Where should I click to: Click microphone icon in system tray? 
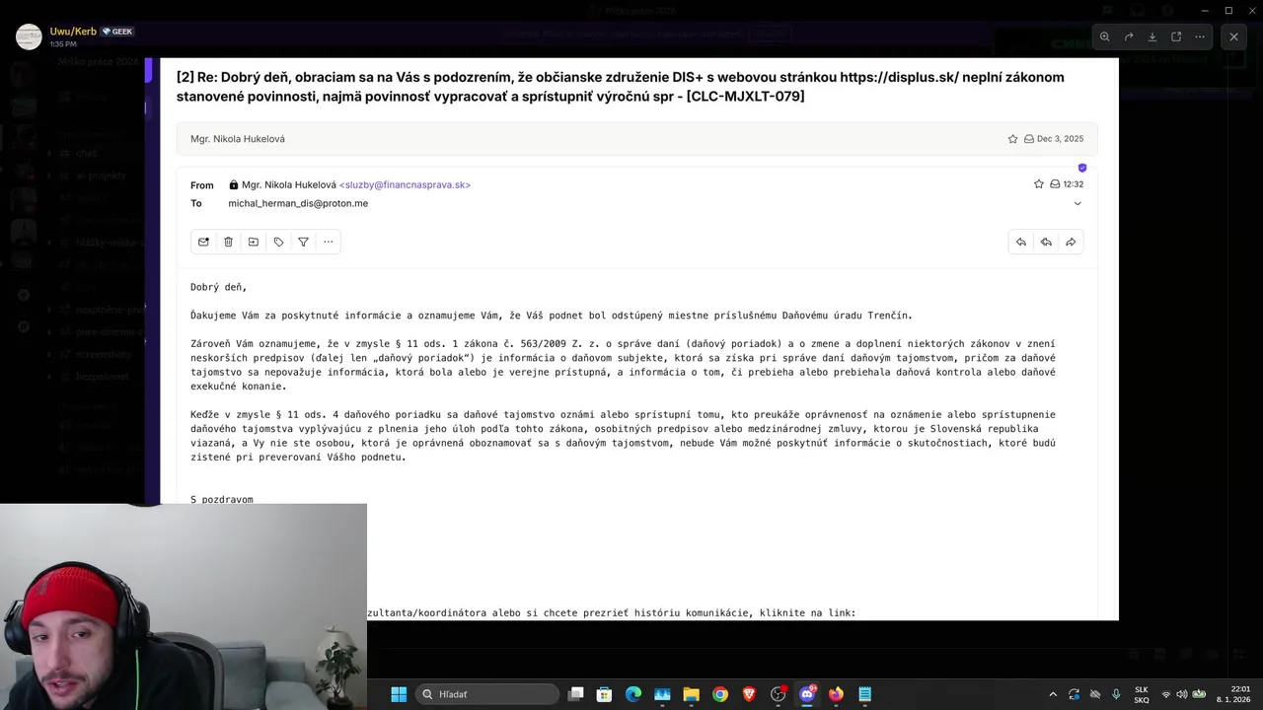1116,694
